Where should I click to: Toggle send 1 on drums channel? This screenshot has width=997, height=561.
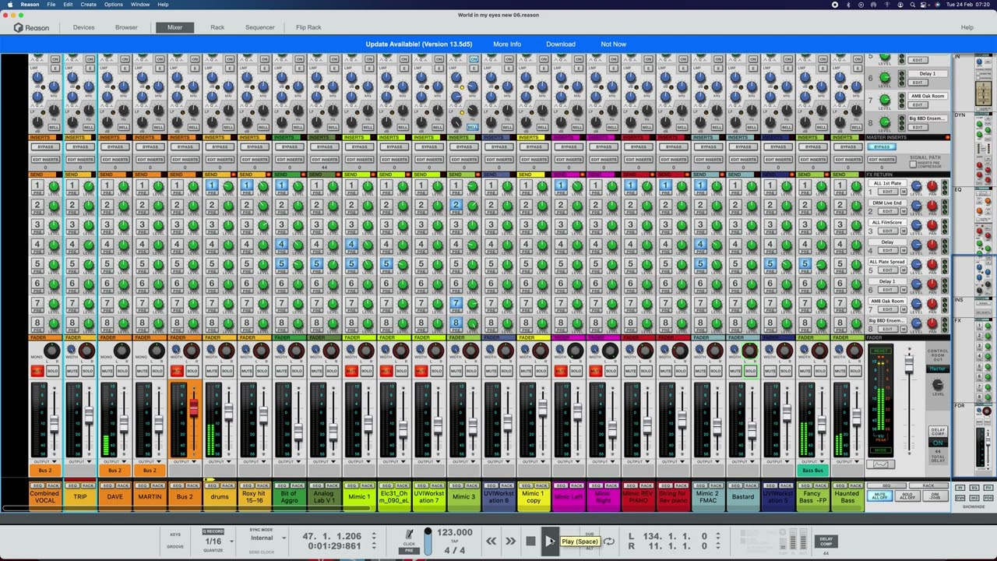click(211, 185)
